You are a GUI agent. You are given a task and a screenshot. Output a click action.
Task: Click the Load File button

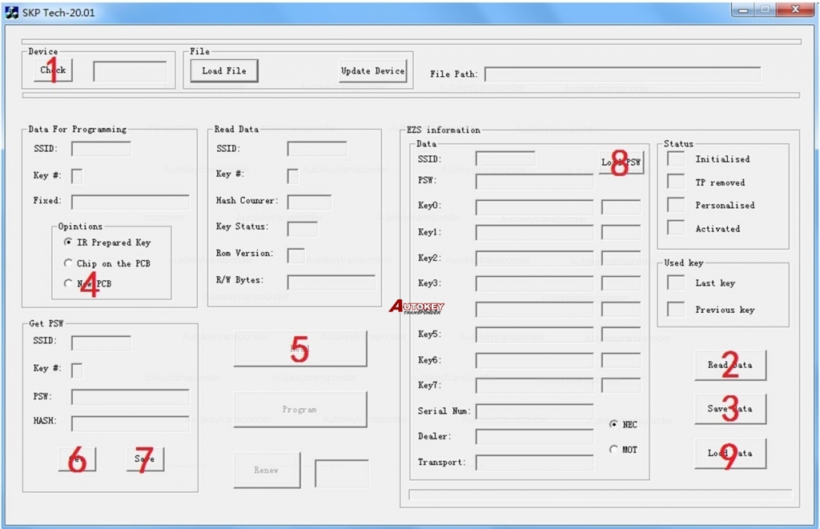pyautogui.click(x=224, y=71)
